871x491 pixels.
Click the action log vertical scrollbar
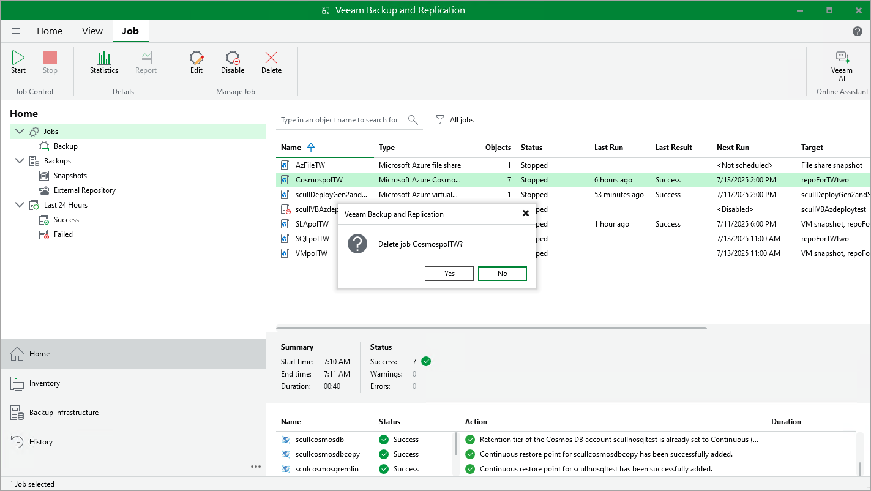[859, 469]
